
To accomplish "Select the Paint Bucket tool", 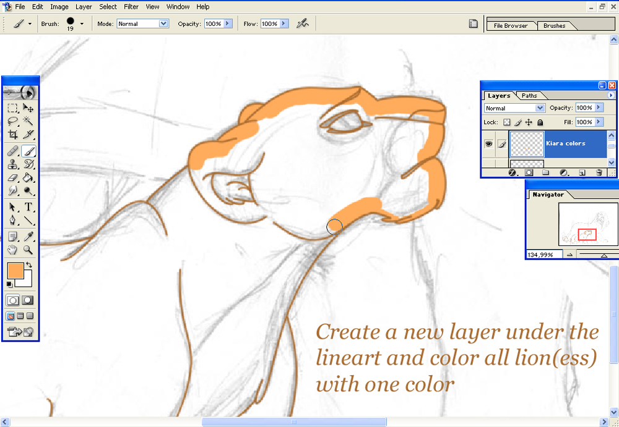I will [28, 178].
